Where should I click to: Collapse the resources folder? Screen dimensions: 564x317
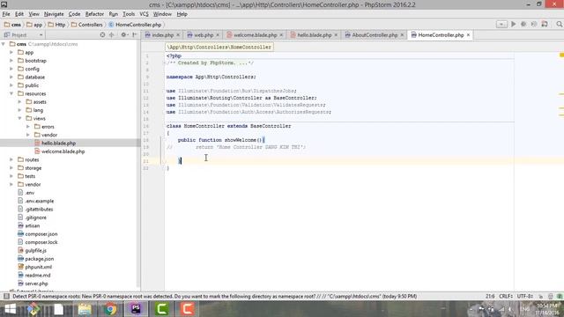pyautogui.click(x=11, y=93)
